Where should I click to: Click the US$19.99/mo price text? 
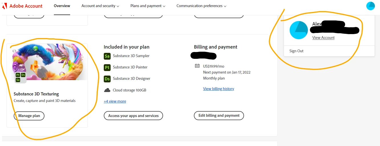pyautogui.click(x=214, y=66)
